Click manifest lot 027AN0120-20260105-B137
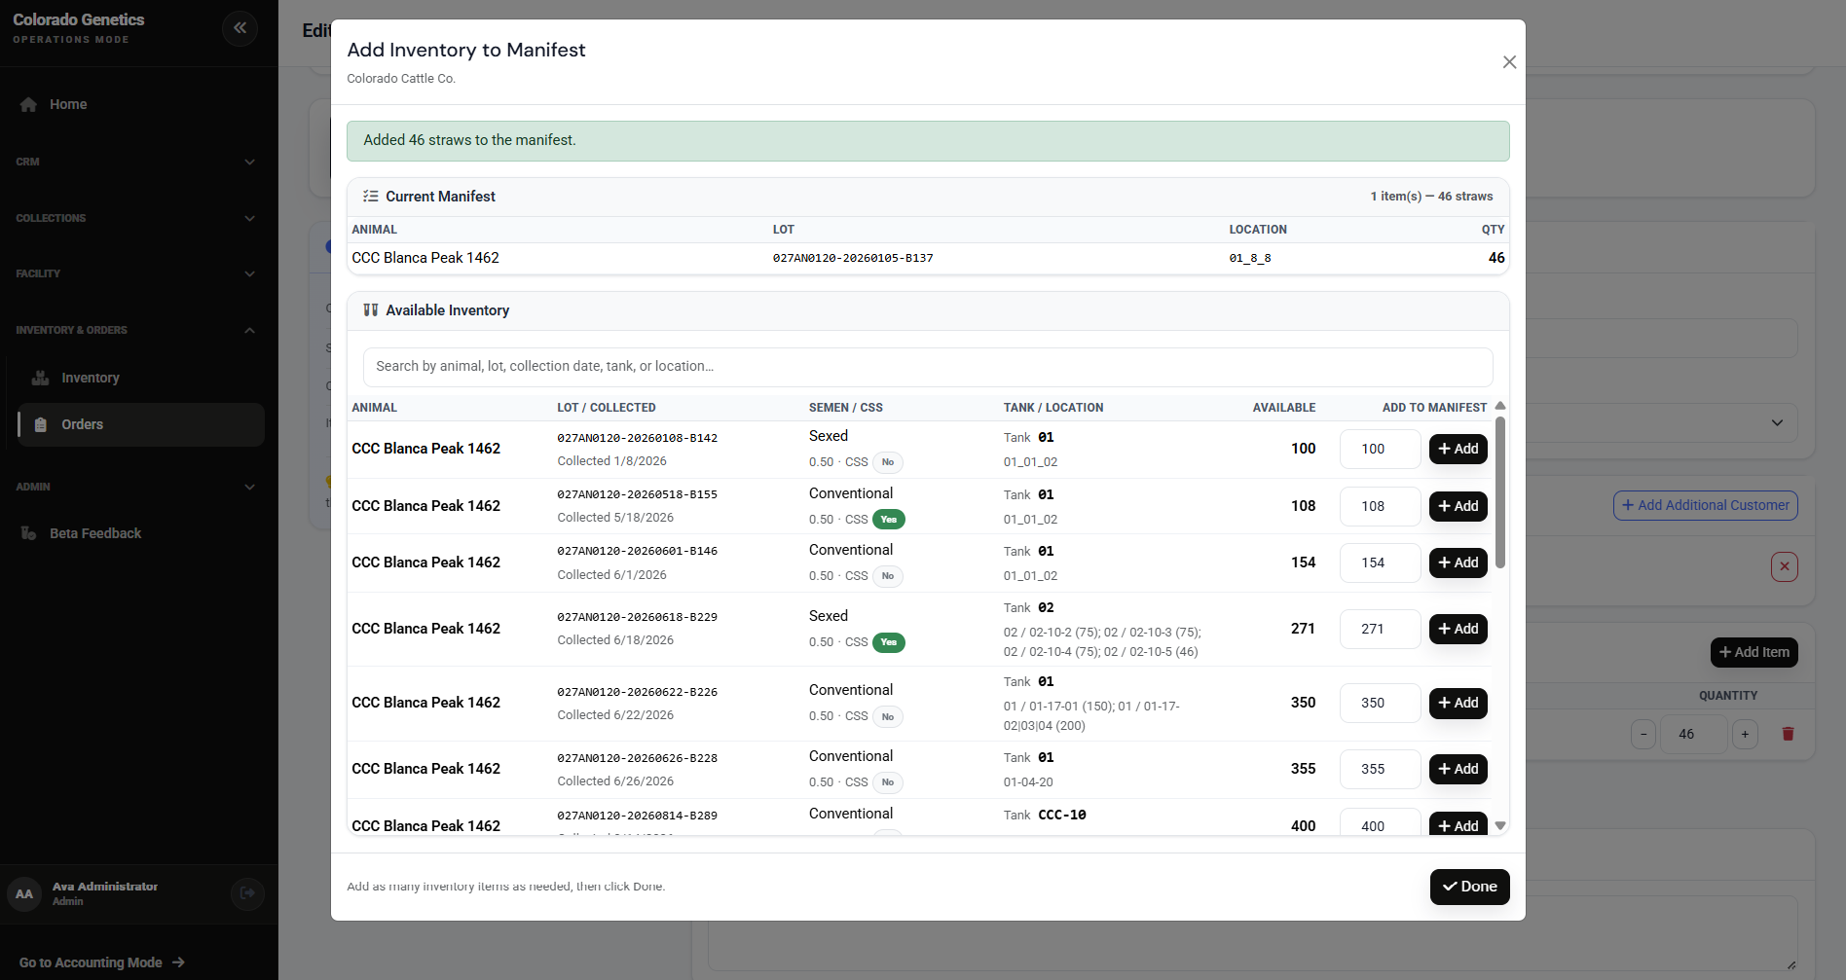 click(853, 258)
